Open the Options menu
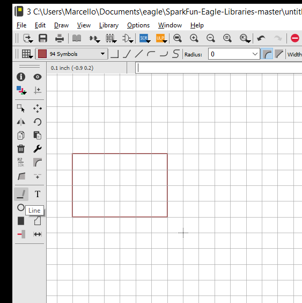Image resolution: width=302 pixels, height=303 pixels. pos(138,25)
